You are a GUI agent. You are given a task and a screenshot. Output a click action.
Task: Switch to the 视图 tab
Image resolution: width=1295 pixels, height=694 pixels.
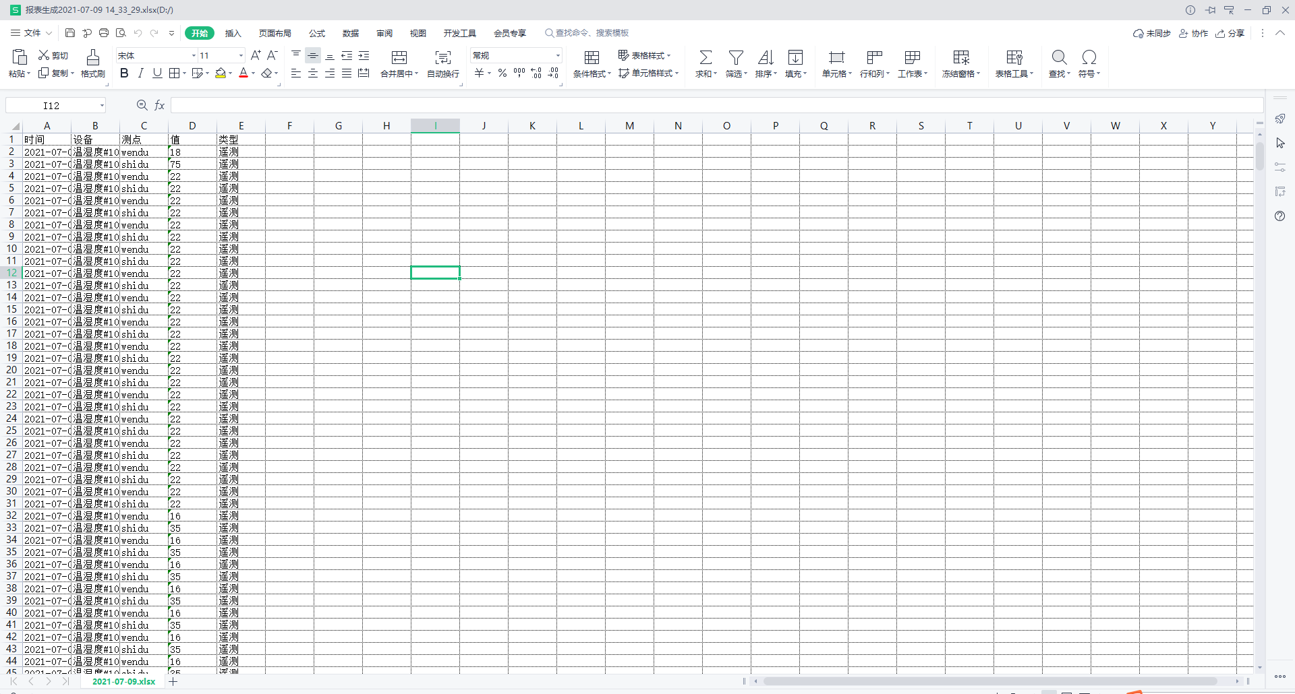pos(418,33)
